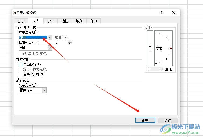Increase the orientation degrees value

(162, 68)
